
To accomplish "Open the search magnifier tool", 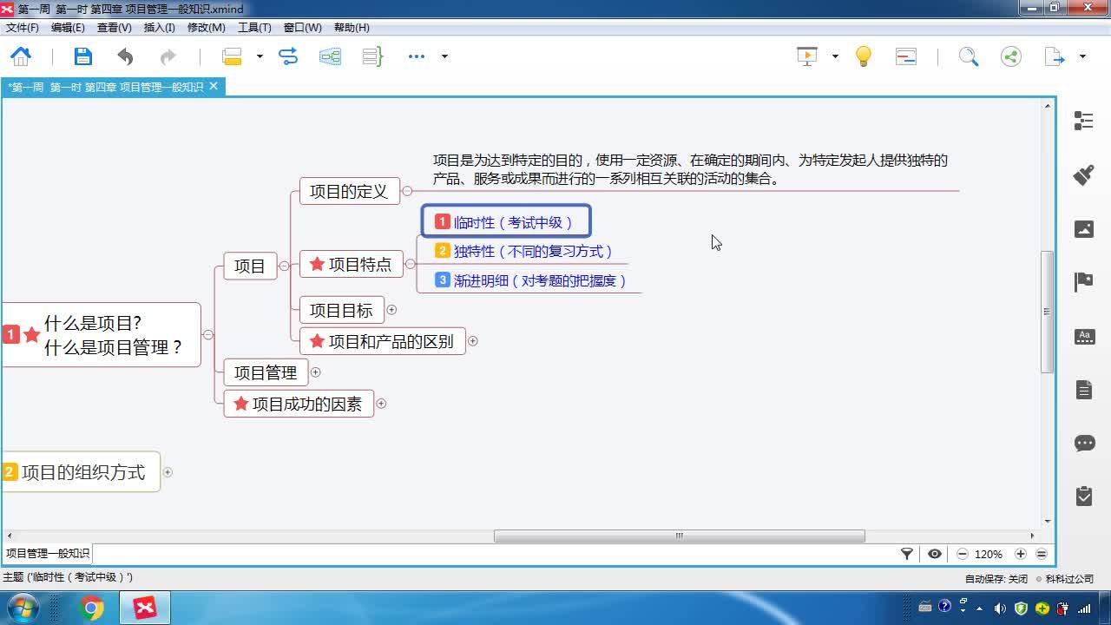I will point(969,56).
